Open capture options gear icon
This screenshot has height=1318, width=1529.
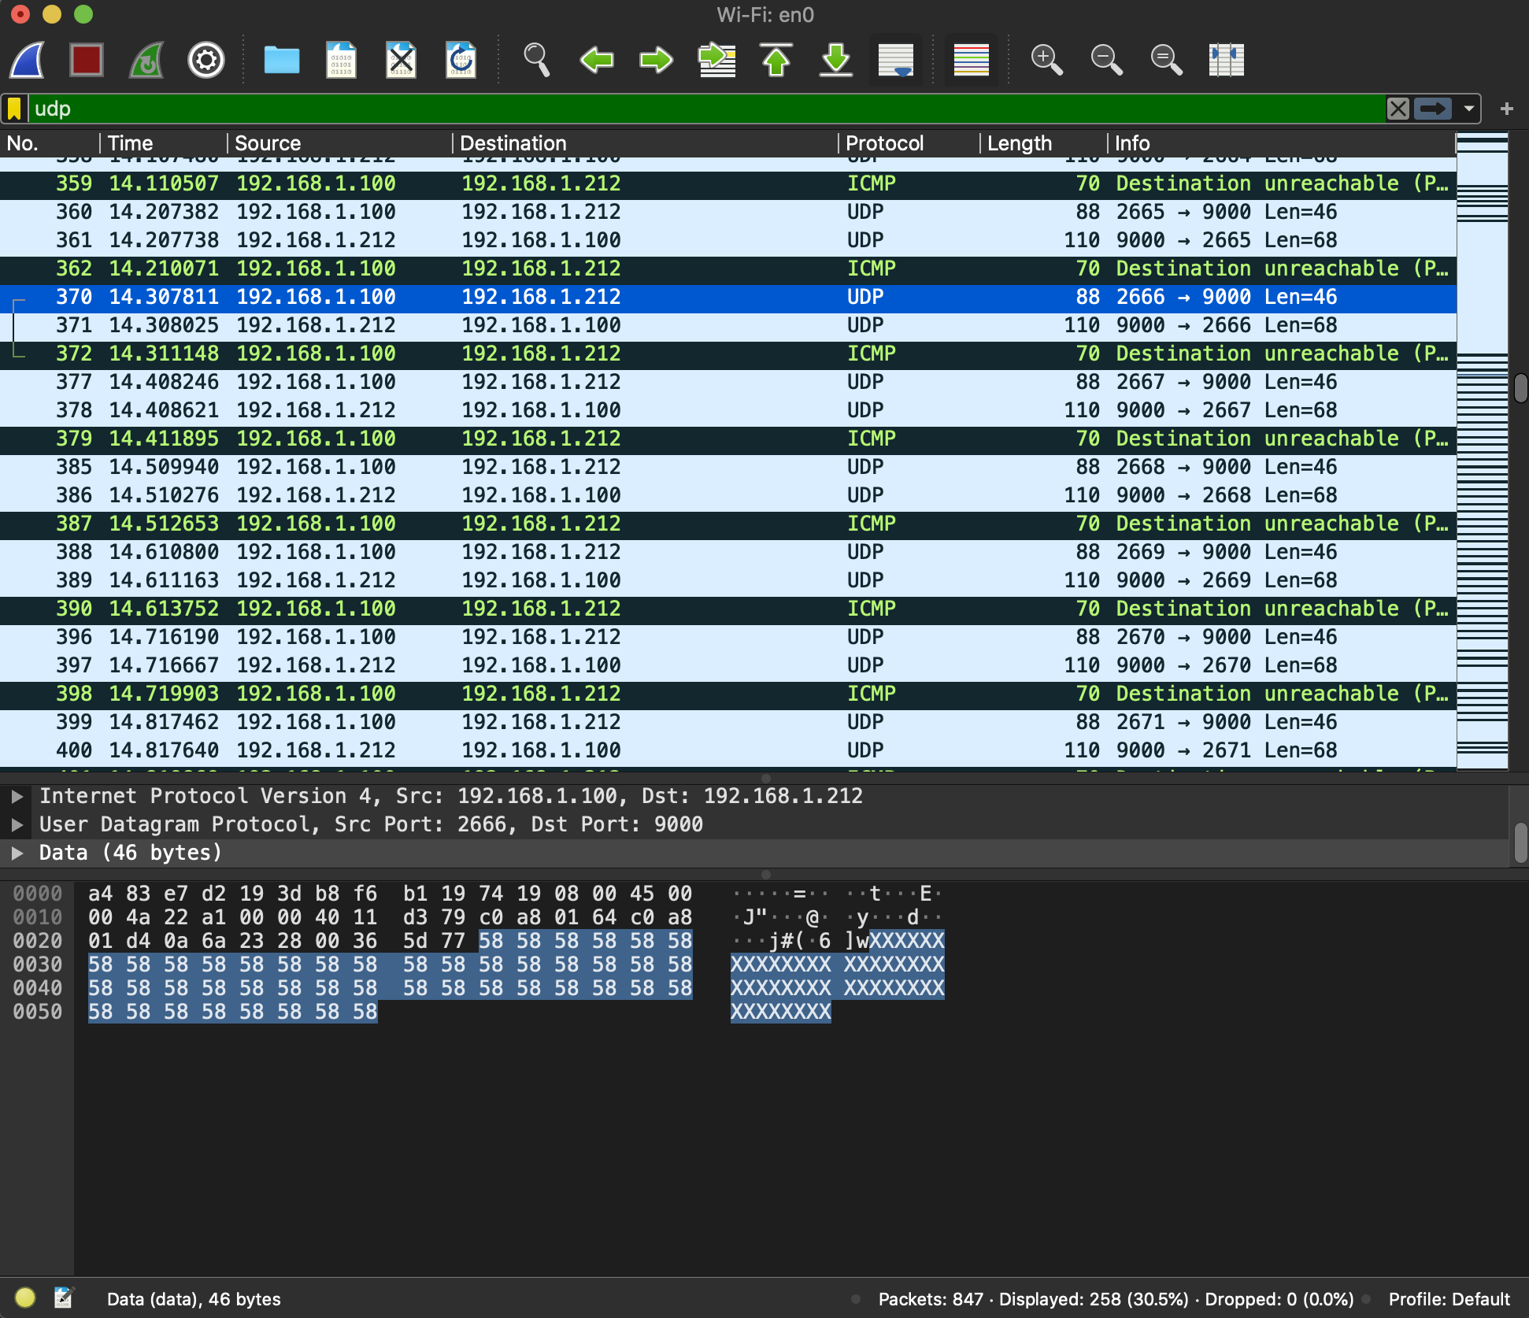[206, 60]
